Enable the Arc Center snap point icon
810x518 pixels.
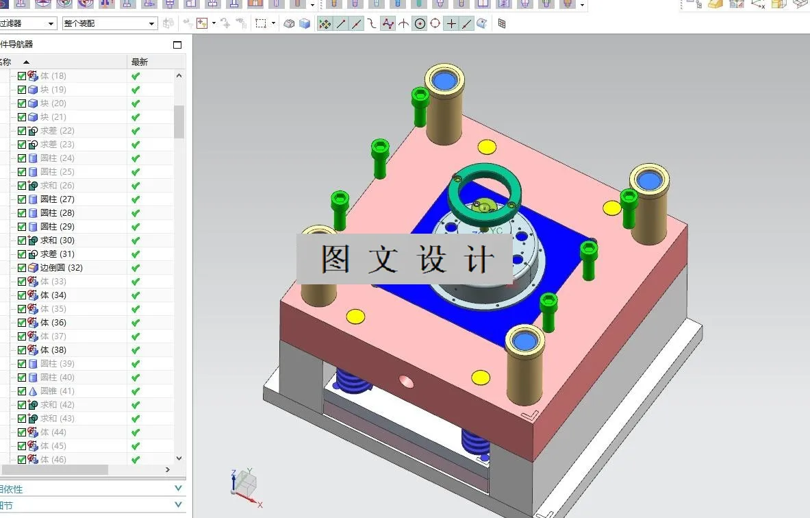pyautogui.click(x=420, y=23)
